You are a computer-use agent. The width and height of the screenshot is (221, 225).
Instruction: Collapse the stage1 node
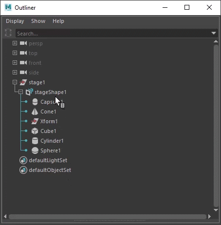[x=15, y=82]
